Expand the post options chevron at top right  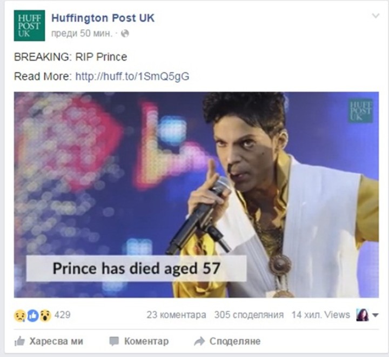[x=375, y=16]
